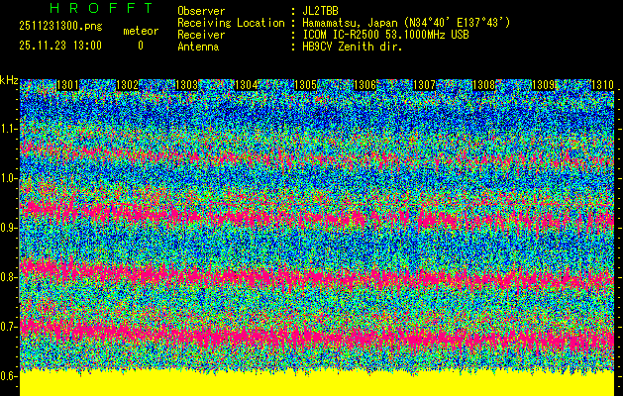Click the yellow band below the spectrogram

coord(317,383)
